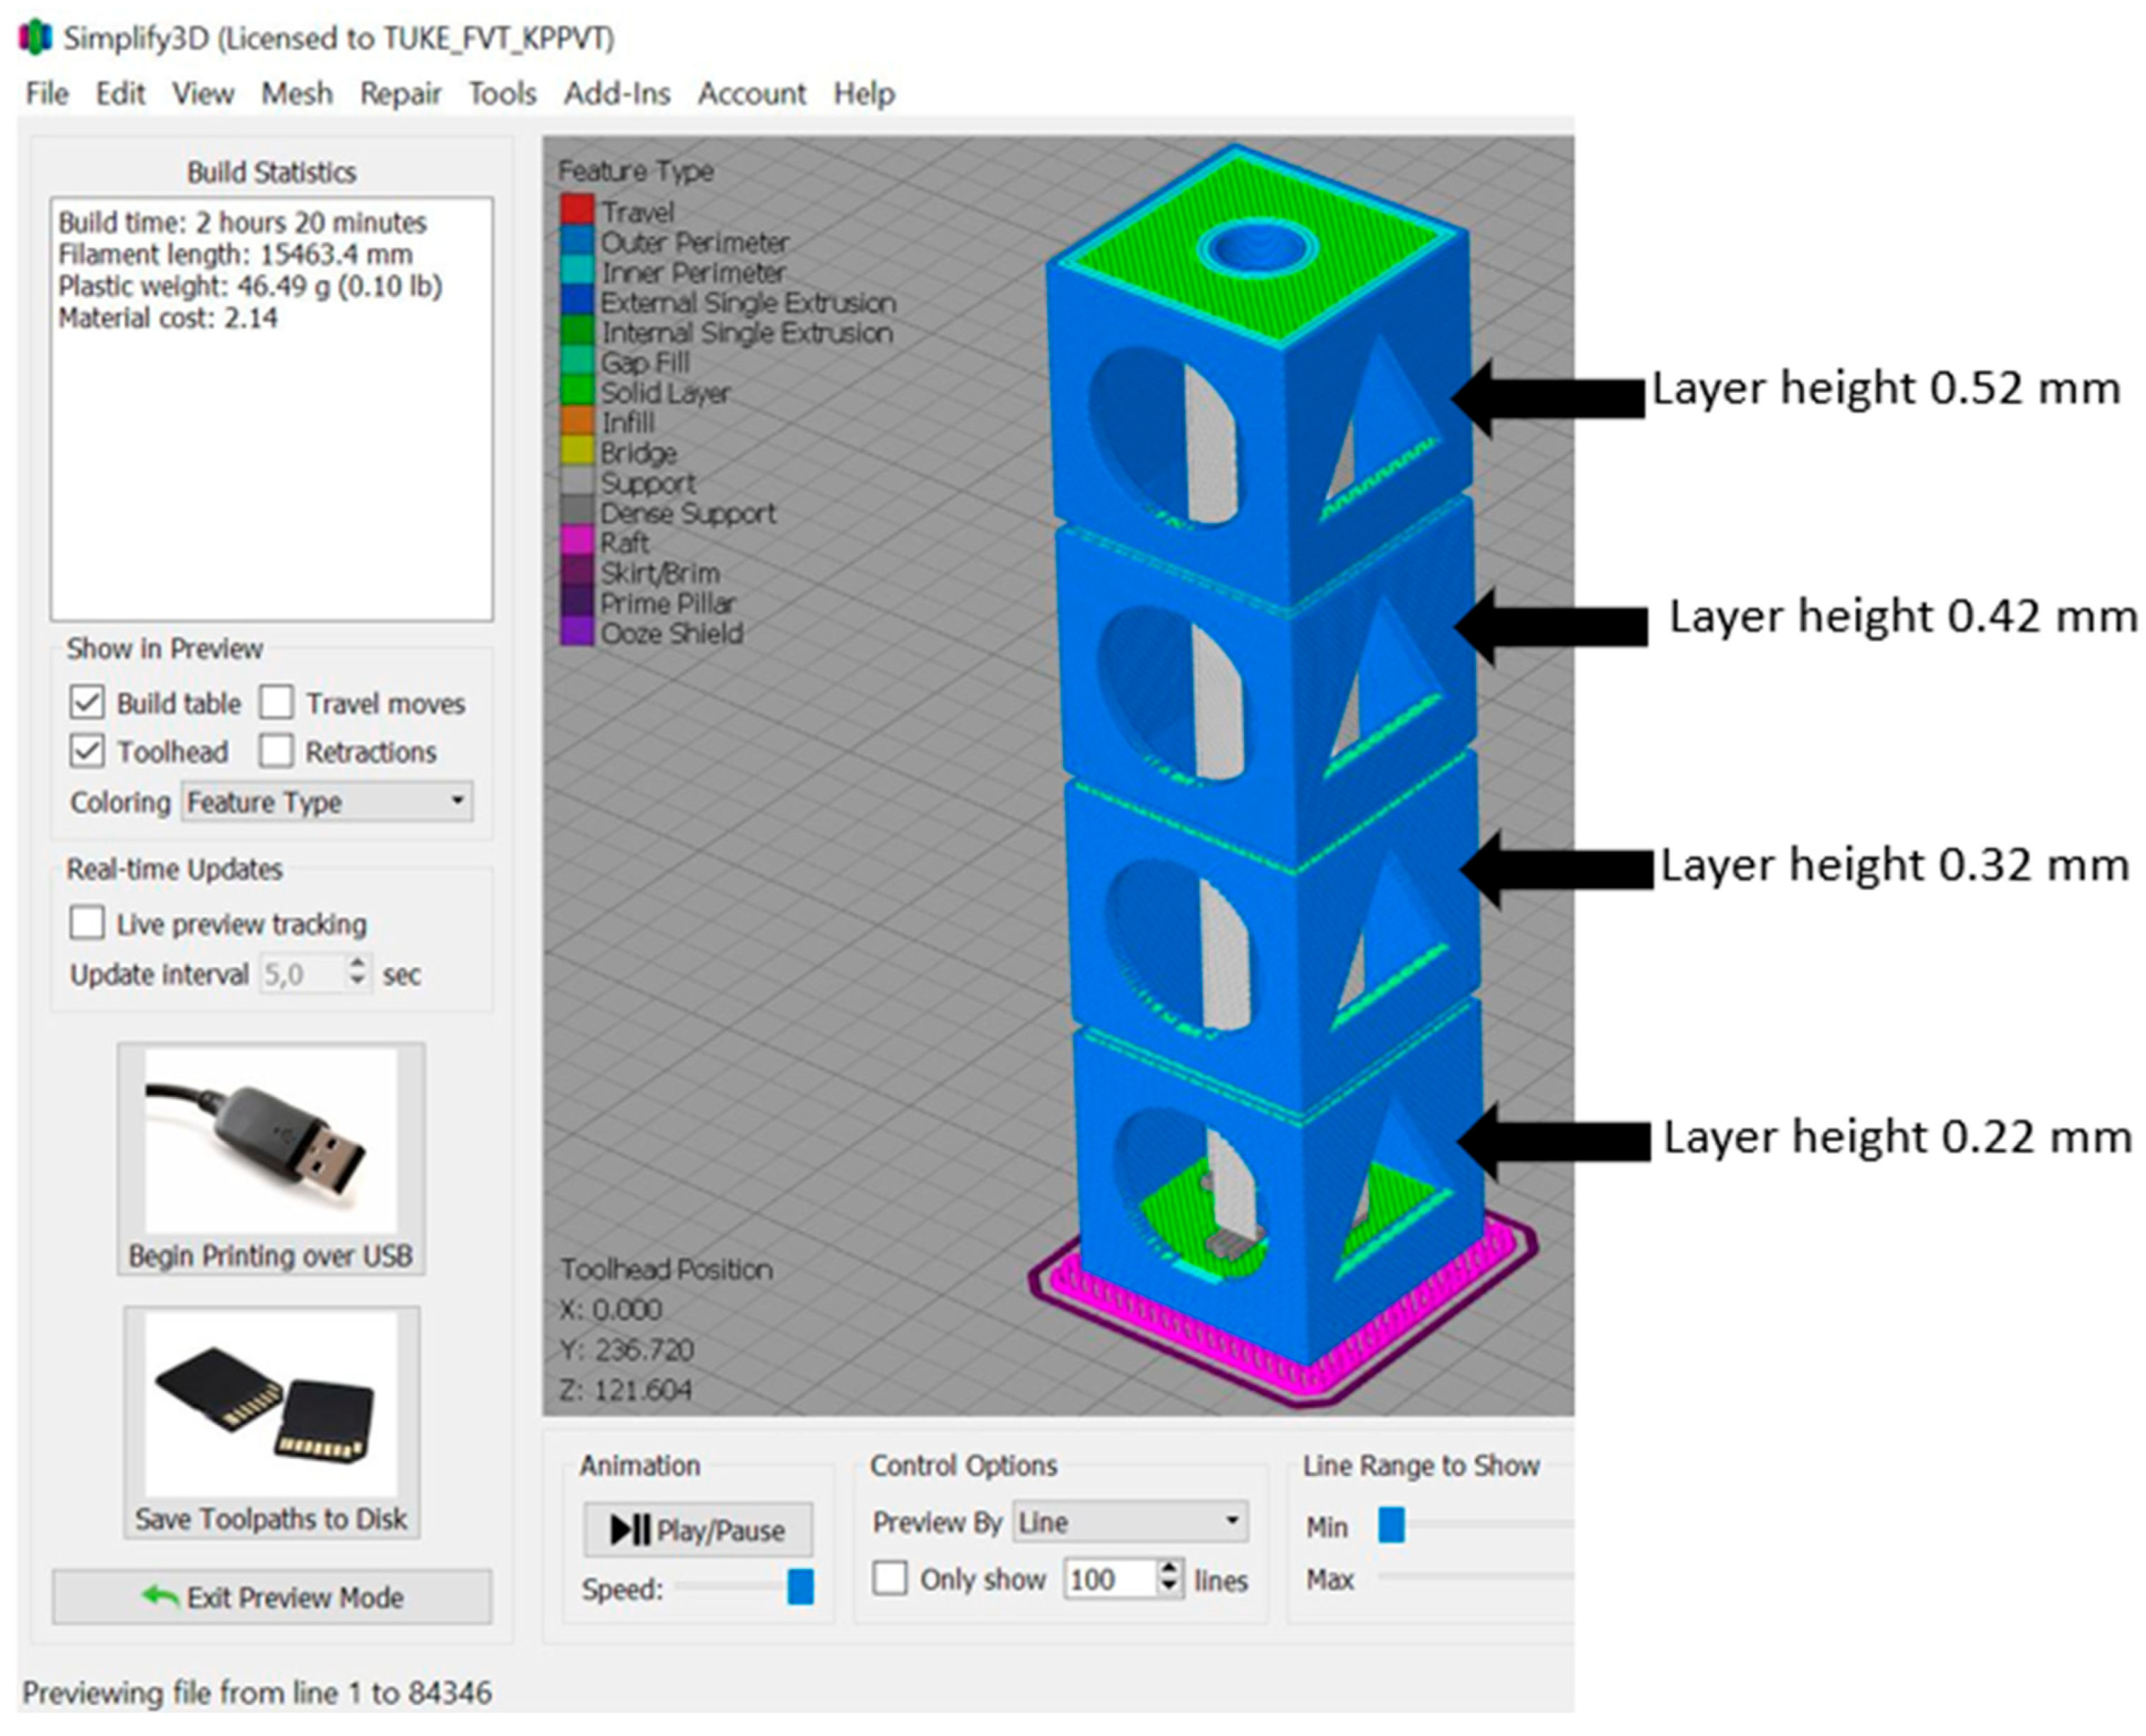
Task: Click the green Exit Preview Mode button
Action: pyautogui.click(x=271, y=1597)
